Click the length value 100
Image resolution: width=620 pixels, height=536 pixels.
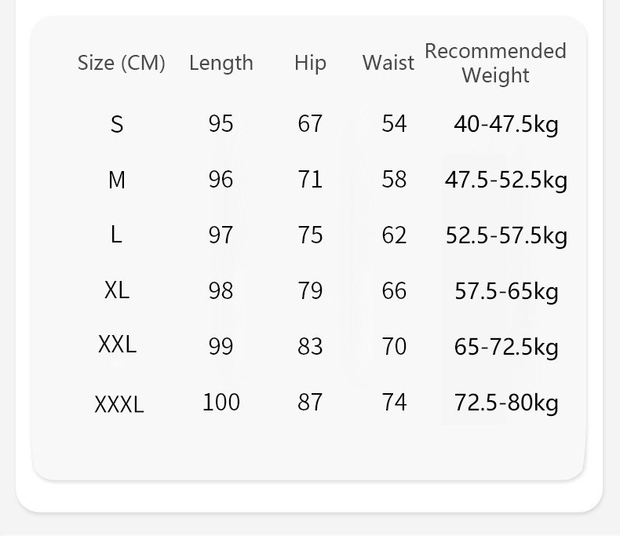pos(221,403)
